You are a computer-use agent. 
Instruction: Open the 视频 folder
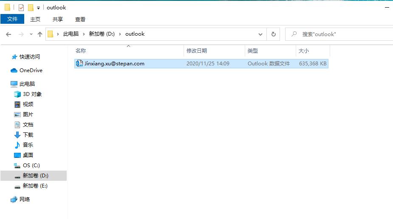[x=28, y=104]
